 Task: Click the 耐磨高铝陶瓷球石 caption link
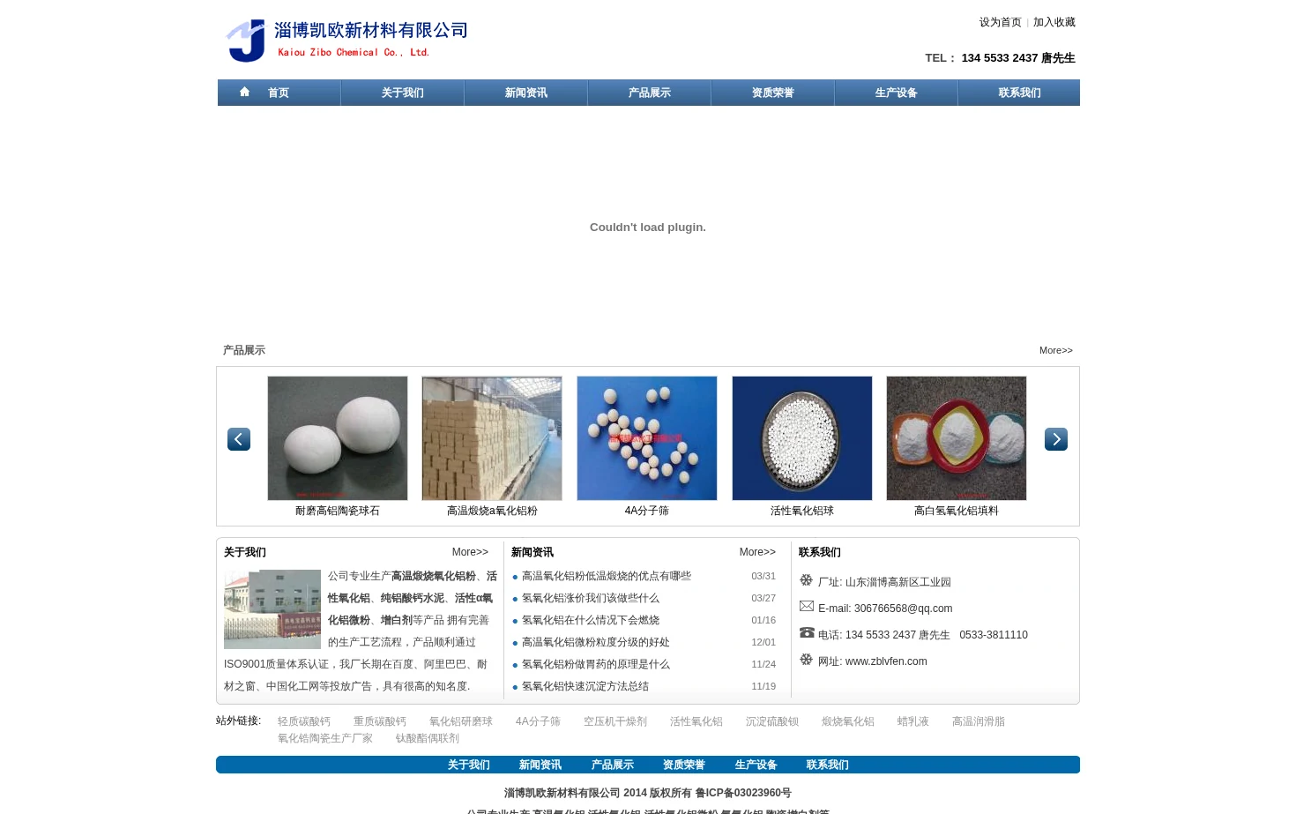tap(338, 511)
